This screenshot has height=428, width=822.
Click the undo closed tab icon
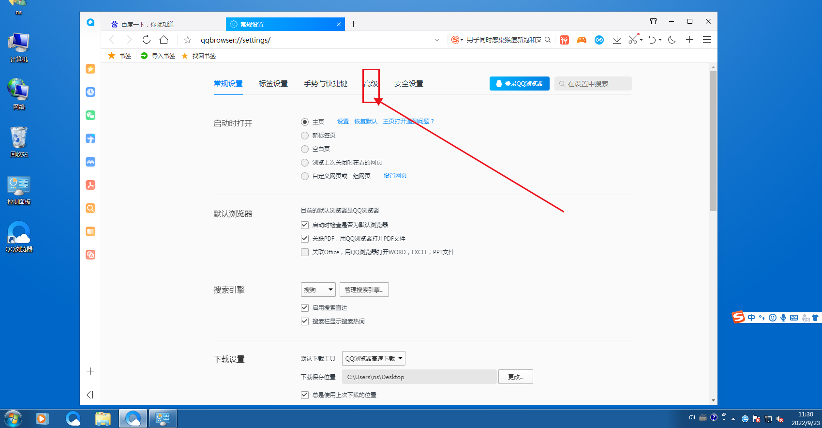point(652,40)
